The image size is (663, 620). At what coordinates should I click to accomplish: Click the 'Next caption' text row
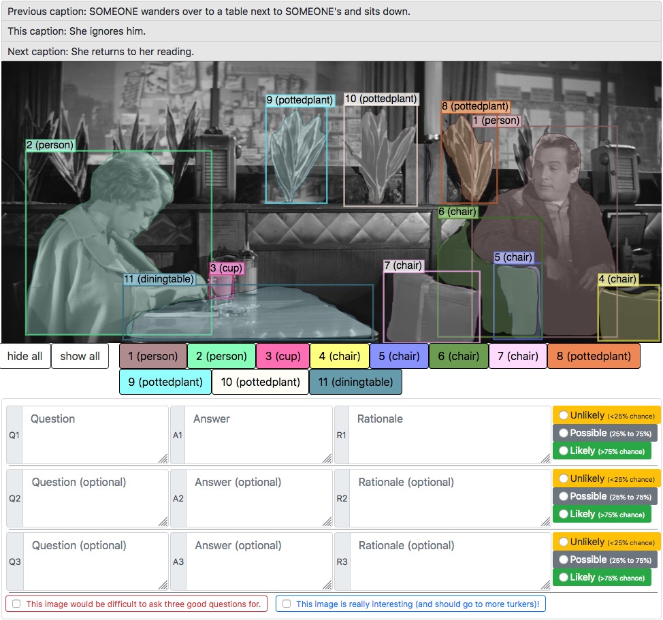[x=331, y=52]
